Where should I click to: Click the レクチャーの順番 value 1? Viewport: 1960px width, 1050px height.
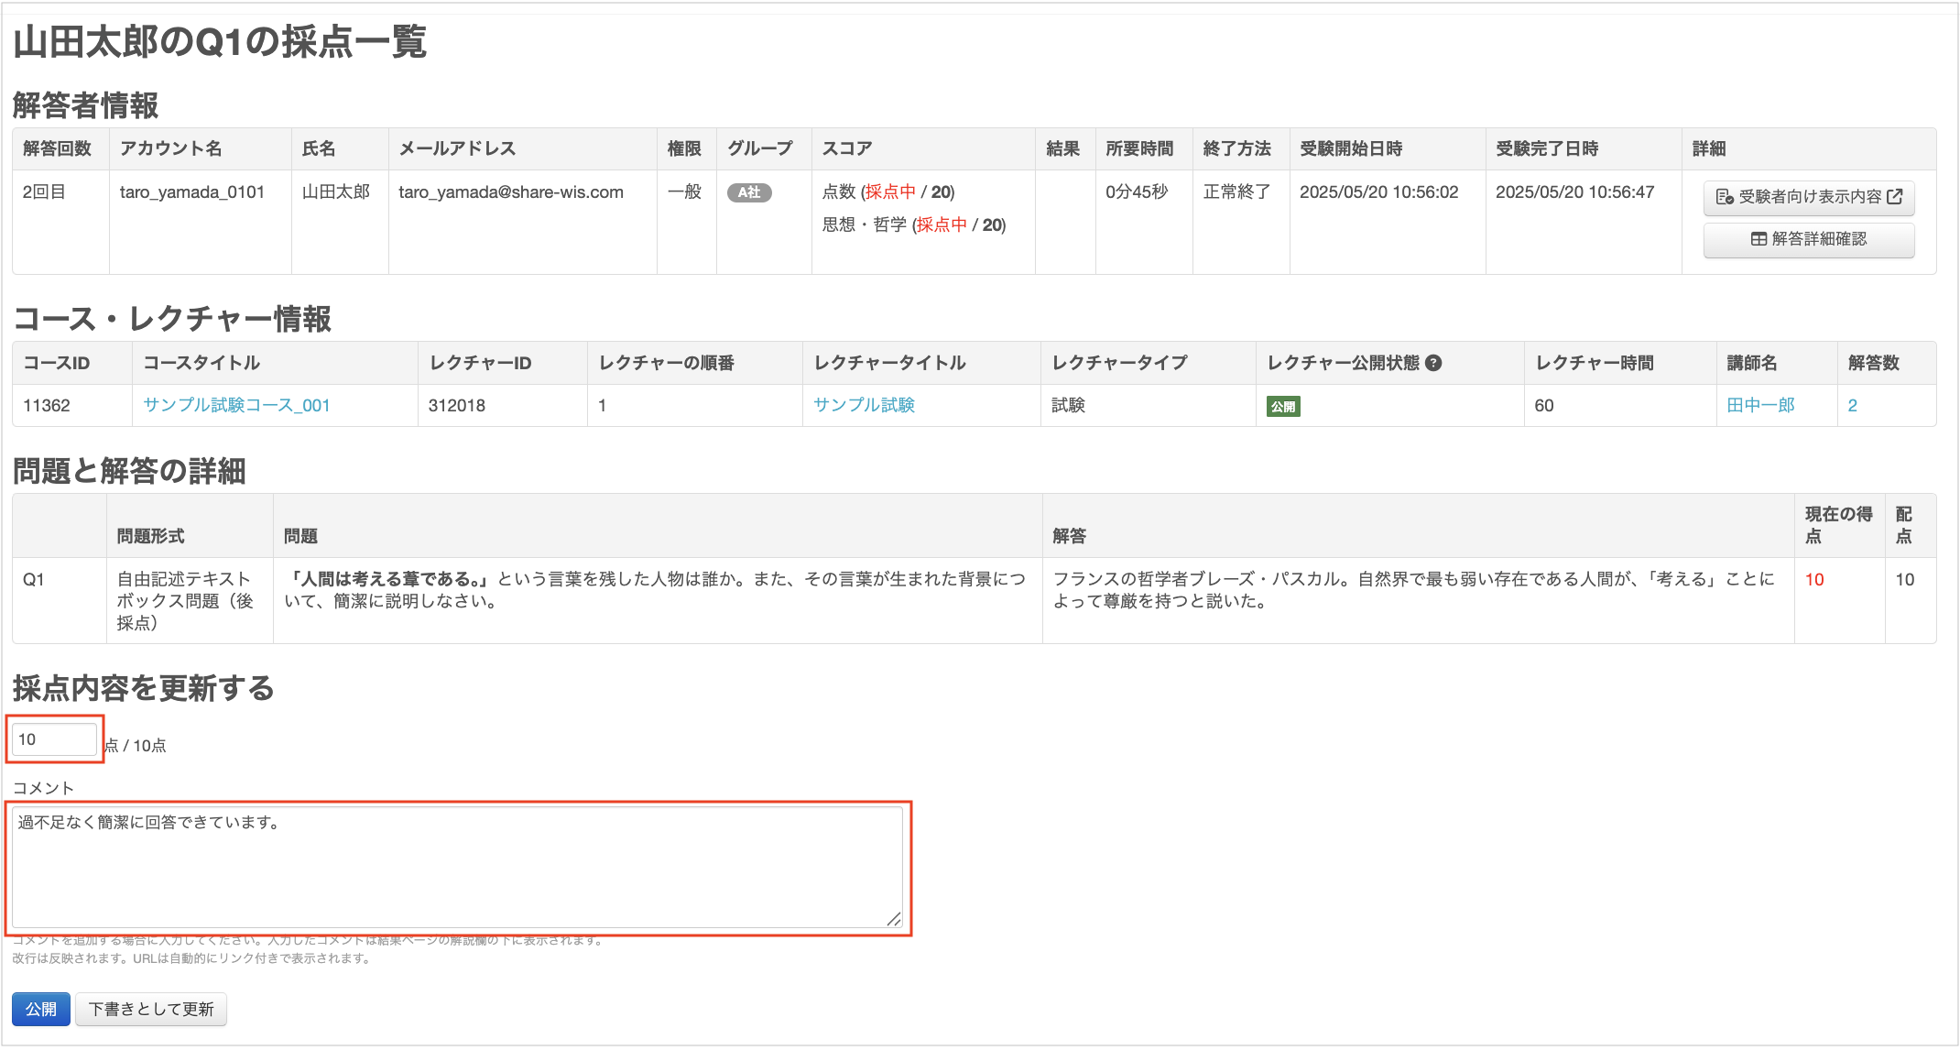(x=602, y=405)
